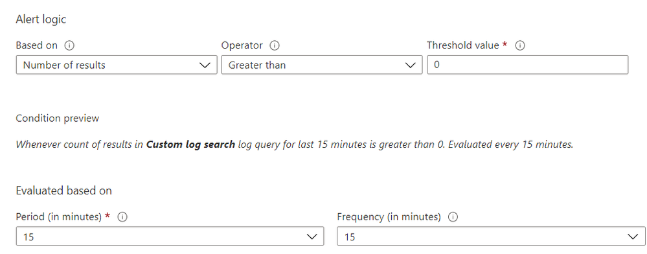Click the info icon beside Based on
Viewport: 647px width, 254px height.
(69, 45)
